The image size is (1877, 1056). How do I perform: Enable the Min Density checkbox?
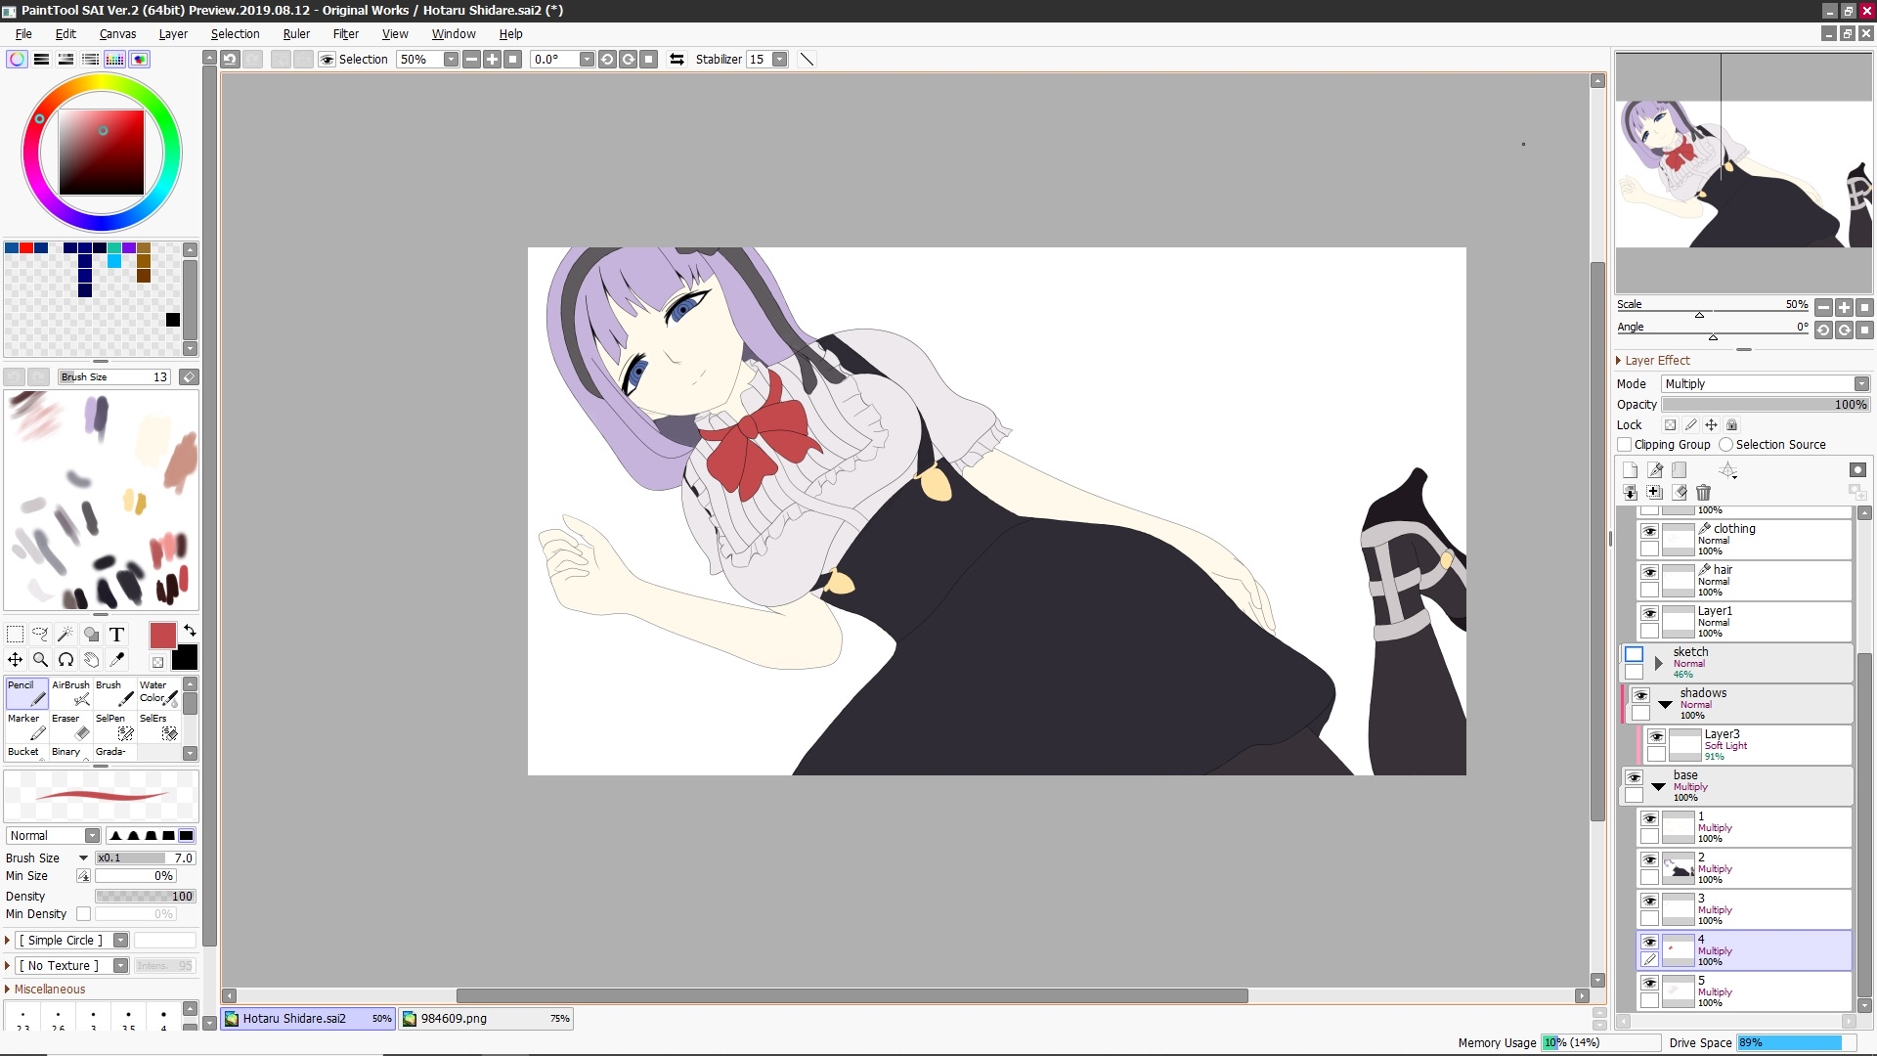(x=83, y=914)
